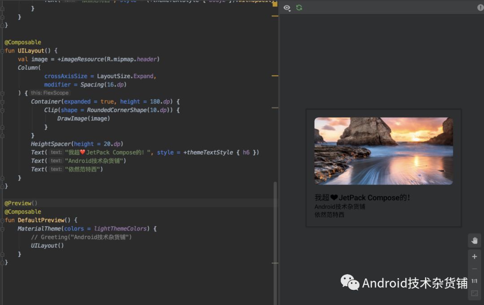Viewport: 484px width, 305px height.
Task: Click the @Preview annotation
Action: click(x=18, y=203)
